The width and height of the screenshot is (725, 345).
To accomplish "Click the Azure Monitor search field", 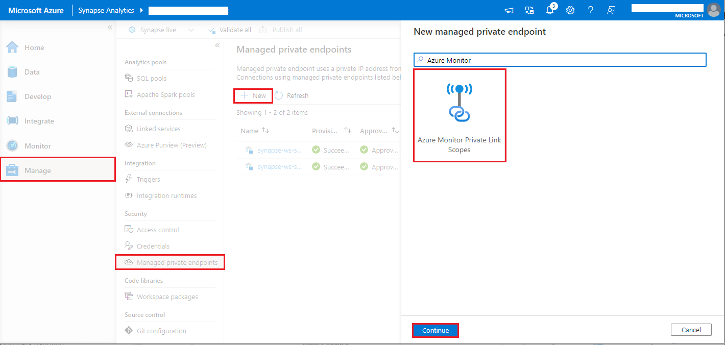I will point(559,60).
